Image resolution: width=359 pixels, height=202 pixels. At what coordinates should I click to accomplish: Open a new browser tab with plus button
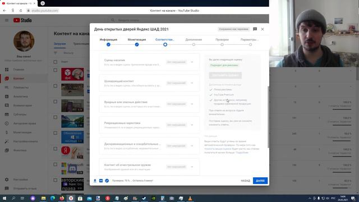point(43,3)
